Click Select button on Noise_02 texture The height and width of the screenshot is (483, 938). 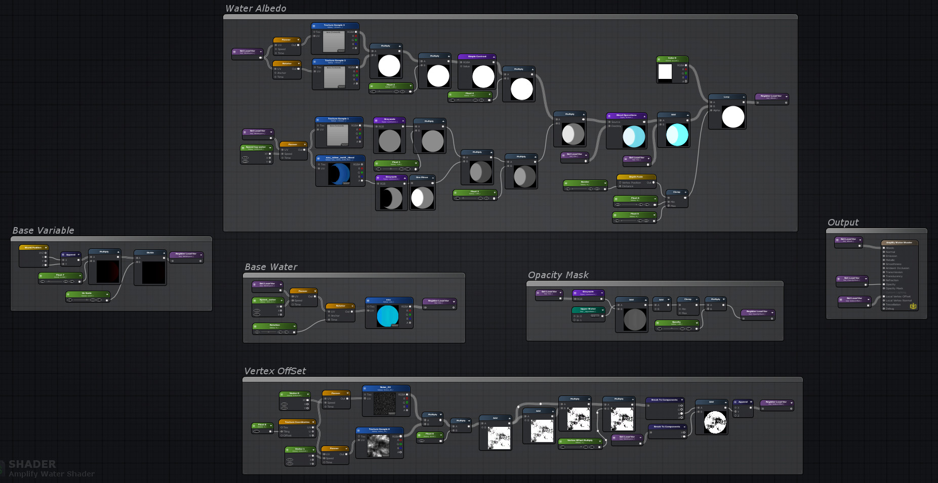(392, 413)
